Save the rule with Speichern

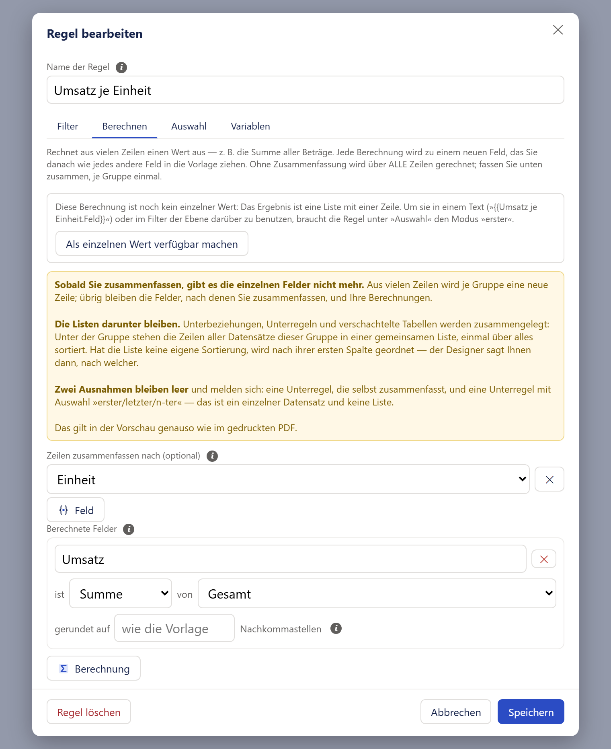click(x=531, y=712)
